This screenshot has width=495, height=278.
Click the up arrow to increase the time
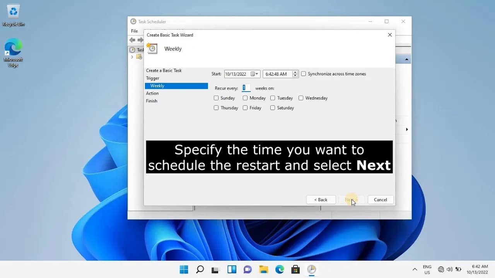294,72
